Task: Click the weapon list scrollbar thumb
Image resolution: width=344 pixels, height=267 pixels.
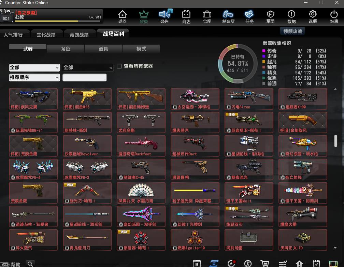Action: coord(335,141)
